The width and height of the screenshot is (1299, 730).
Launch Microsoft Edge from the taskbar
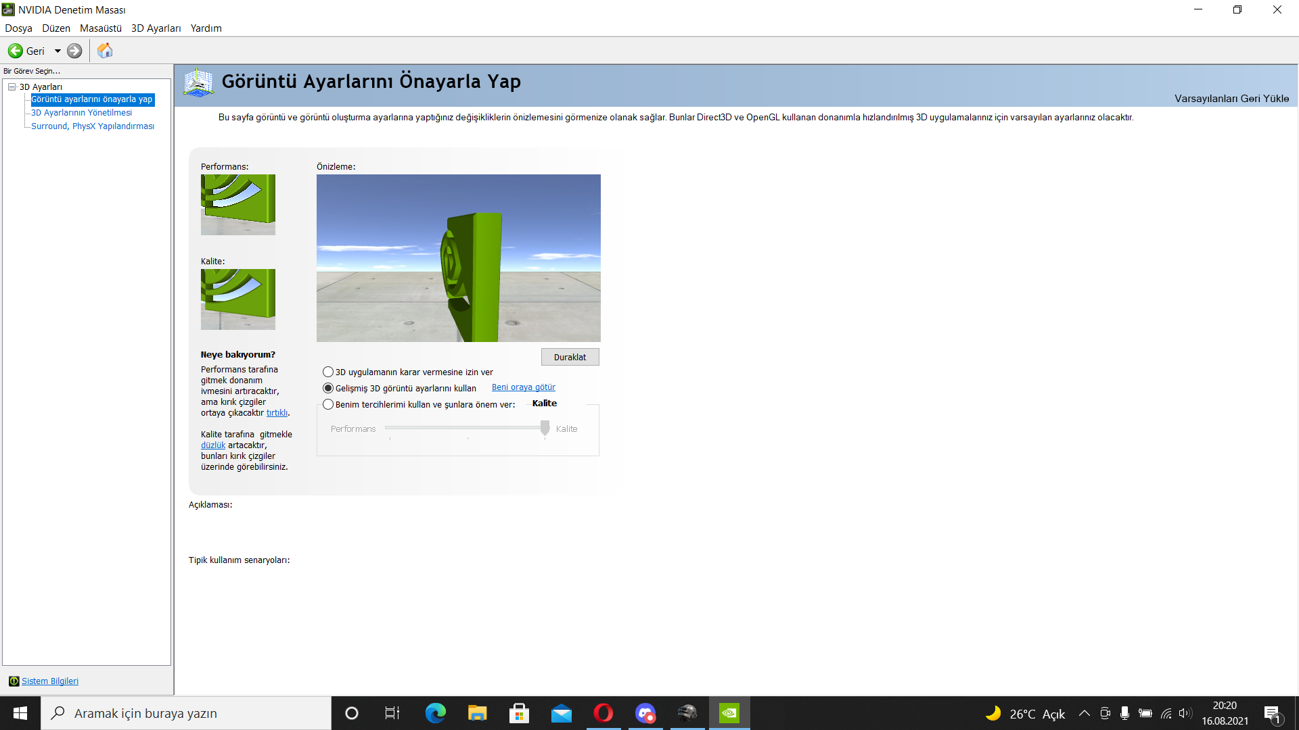435,713
